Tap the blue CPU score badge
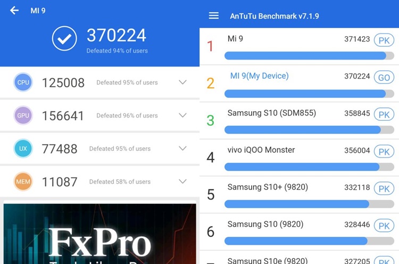This screenshot has width=399, height=264. (x=23, y=82)
